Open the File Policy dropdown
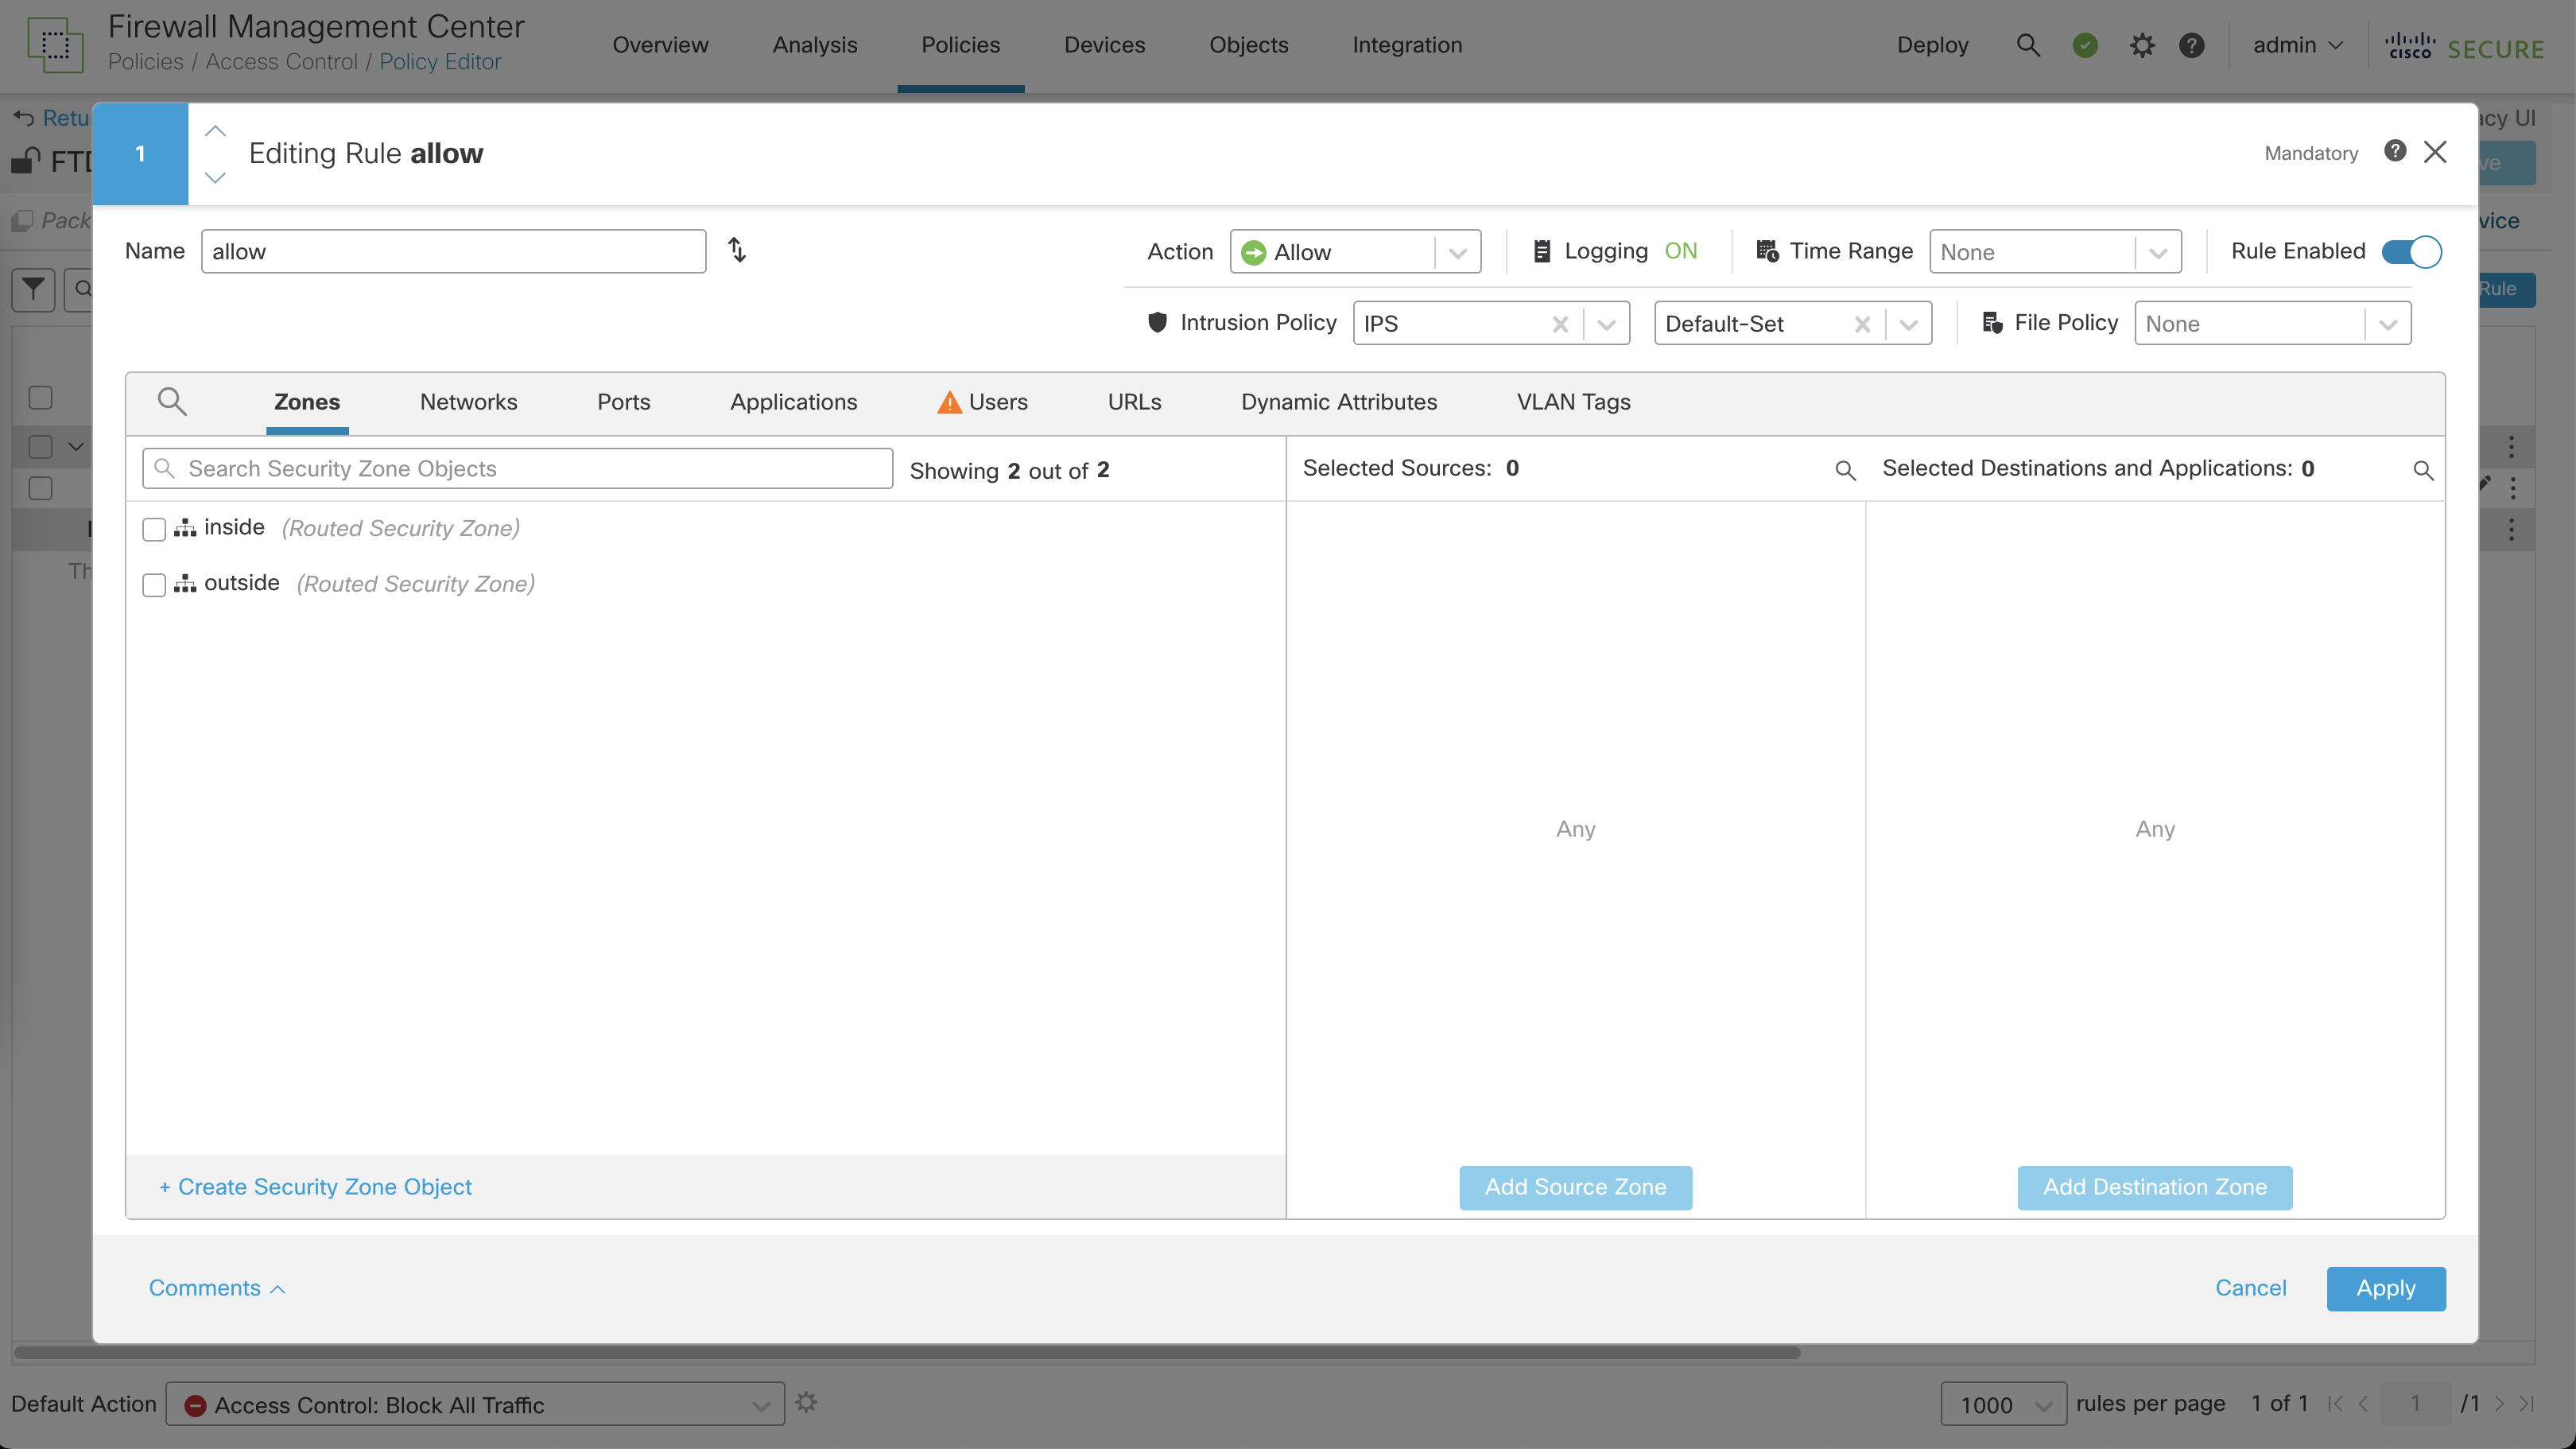The image size is (2576, 1449). (2387, 324)
